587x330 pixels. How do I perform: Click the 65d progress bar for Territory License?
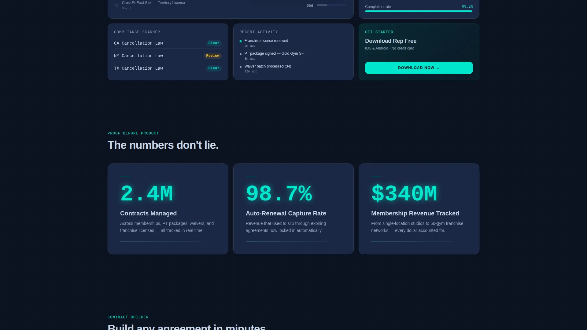coord(331,5)
